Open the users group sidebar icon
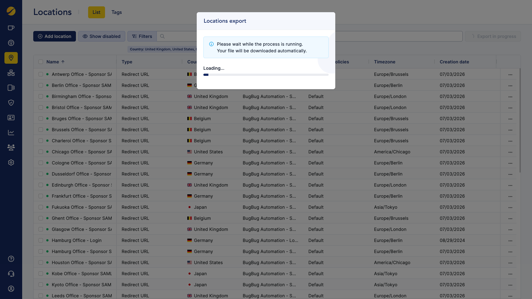 [x=11, y=148]
